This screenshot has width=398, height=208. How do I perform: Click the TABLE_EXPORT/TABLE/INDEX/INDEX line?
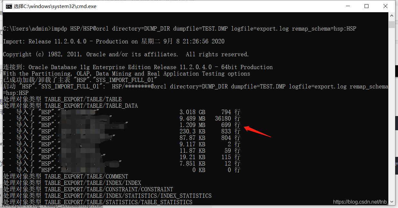tap(72, 183)
